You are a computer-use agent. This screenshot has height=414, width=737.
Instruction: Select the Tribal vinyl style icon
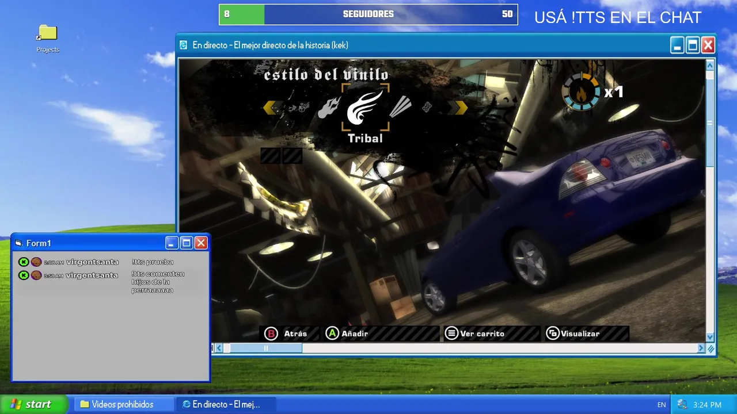[x=365, y=108]
